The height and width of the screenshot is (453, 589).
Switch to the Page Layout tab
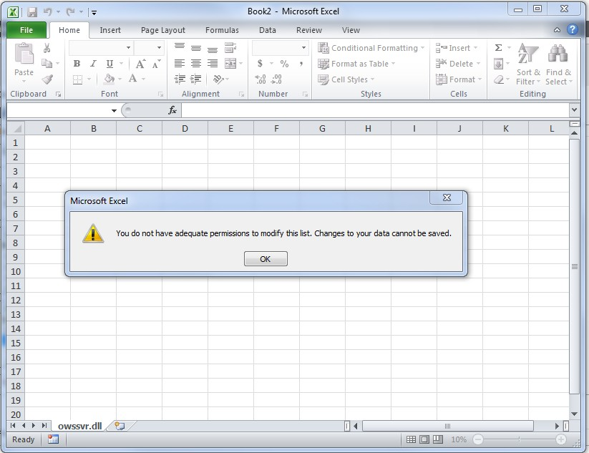162,30
